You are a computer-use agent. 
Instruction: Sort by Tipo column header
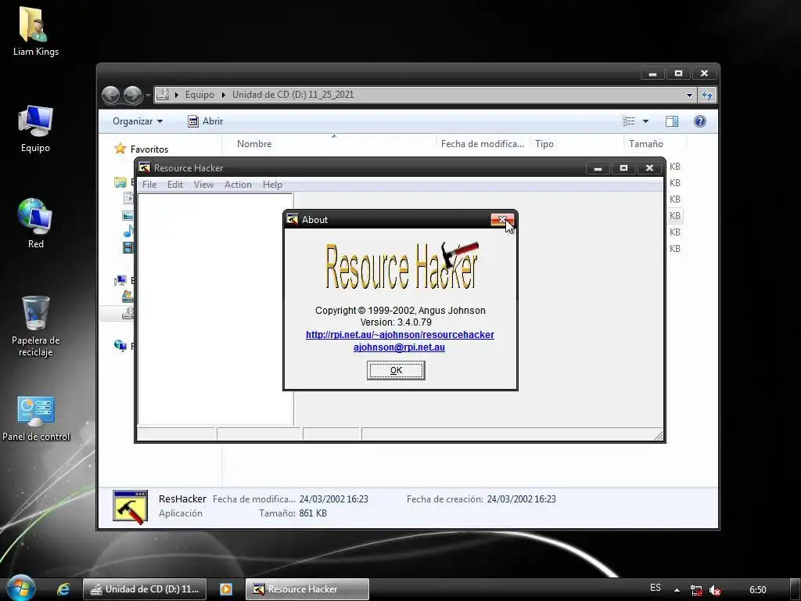(577, 144)
